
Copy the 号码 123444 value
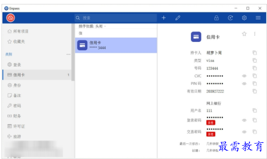pos(255,68)
